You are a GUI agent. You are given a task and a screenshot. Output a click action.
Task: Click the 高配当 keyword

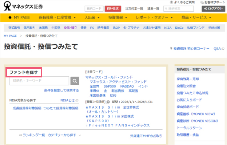(134, 91)
